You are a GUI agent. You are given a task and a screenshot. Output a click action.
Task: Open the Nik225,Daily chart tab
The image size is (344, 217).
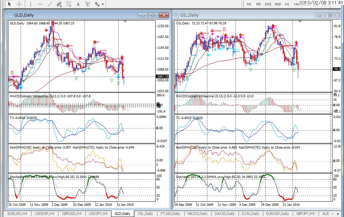click(198, 214)
